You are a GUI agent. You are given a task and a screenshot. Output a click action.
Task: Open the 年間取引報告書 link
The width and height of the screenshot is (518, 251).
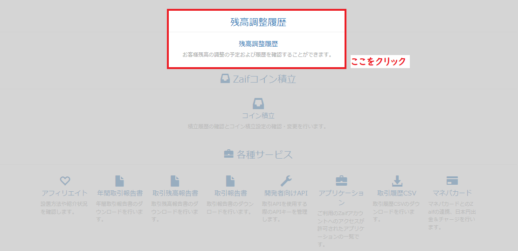click(x=120, y=193)
